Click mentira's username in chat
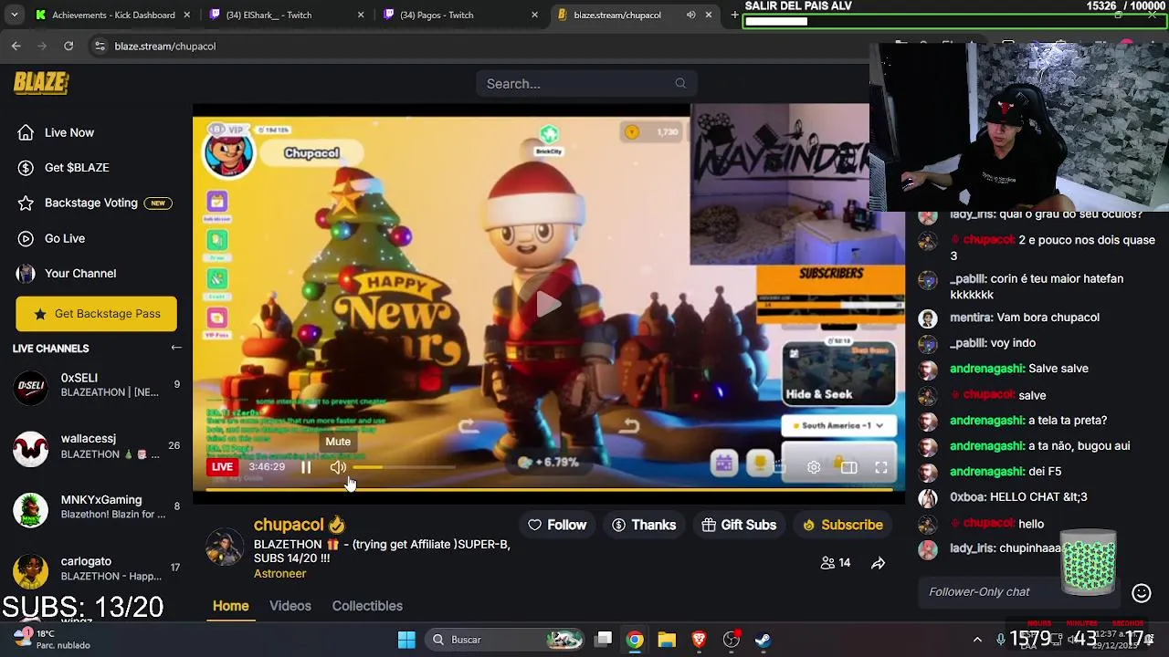Screen dimensions: 1169x657 point(972,318)
